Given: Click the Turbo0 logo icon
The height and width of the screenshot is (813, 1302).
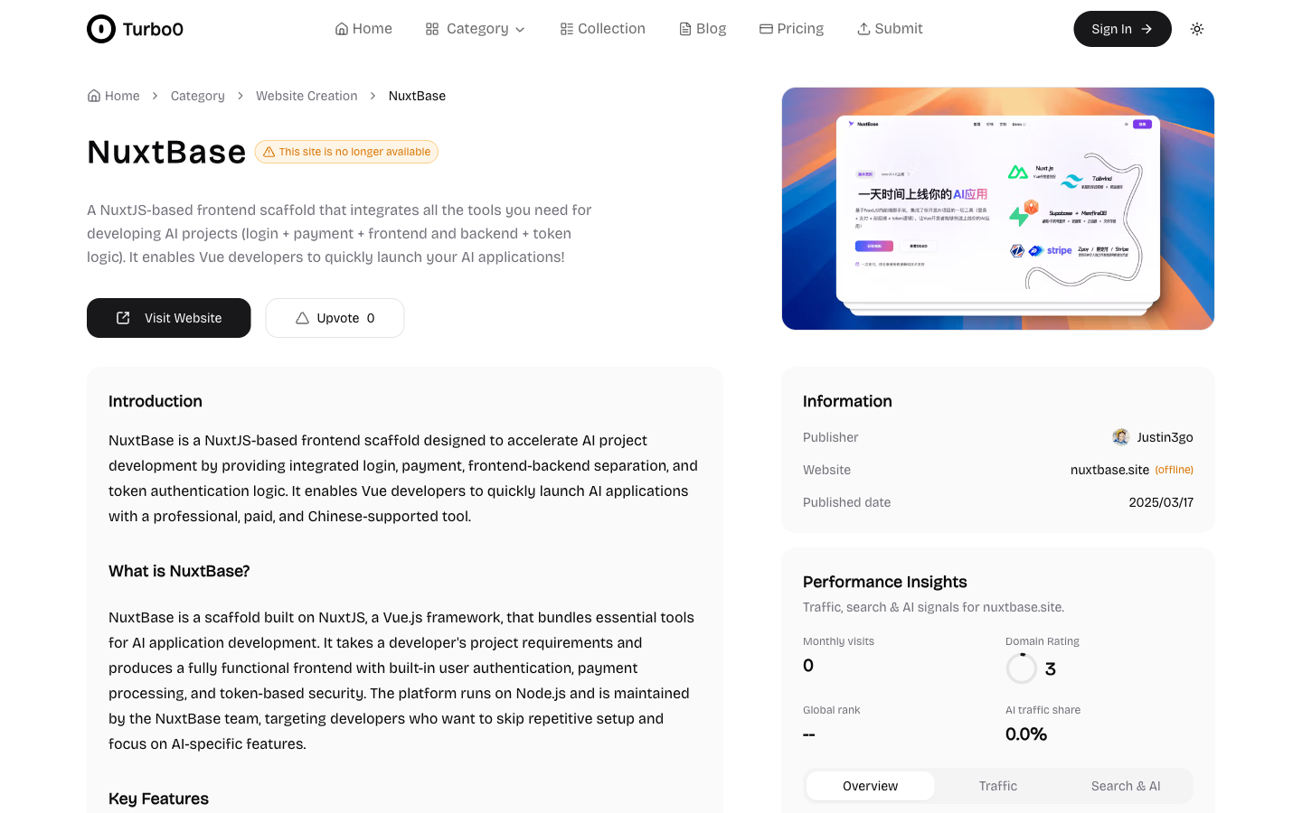Looking at the screenshot, I should tap(101, 29).
